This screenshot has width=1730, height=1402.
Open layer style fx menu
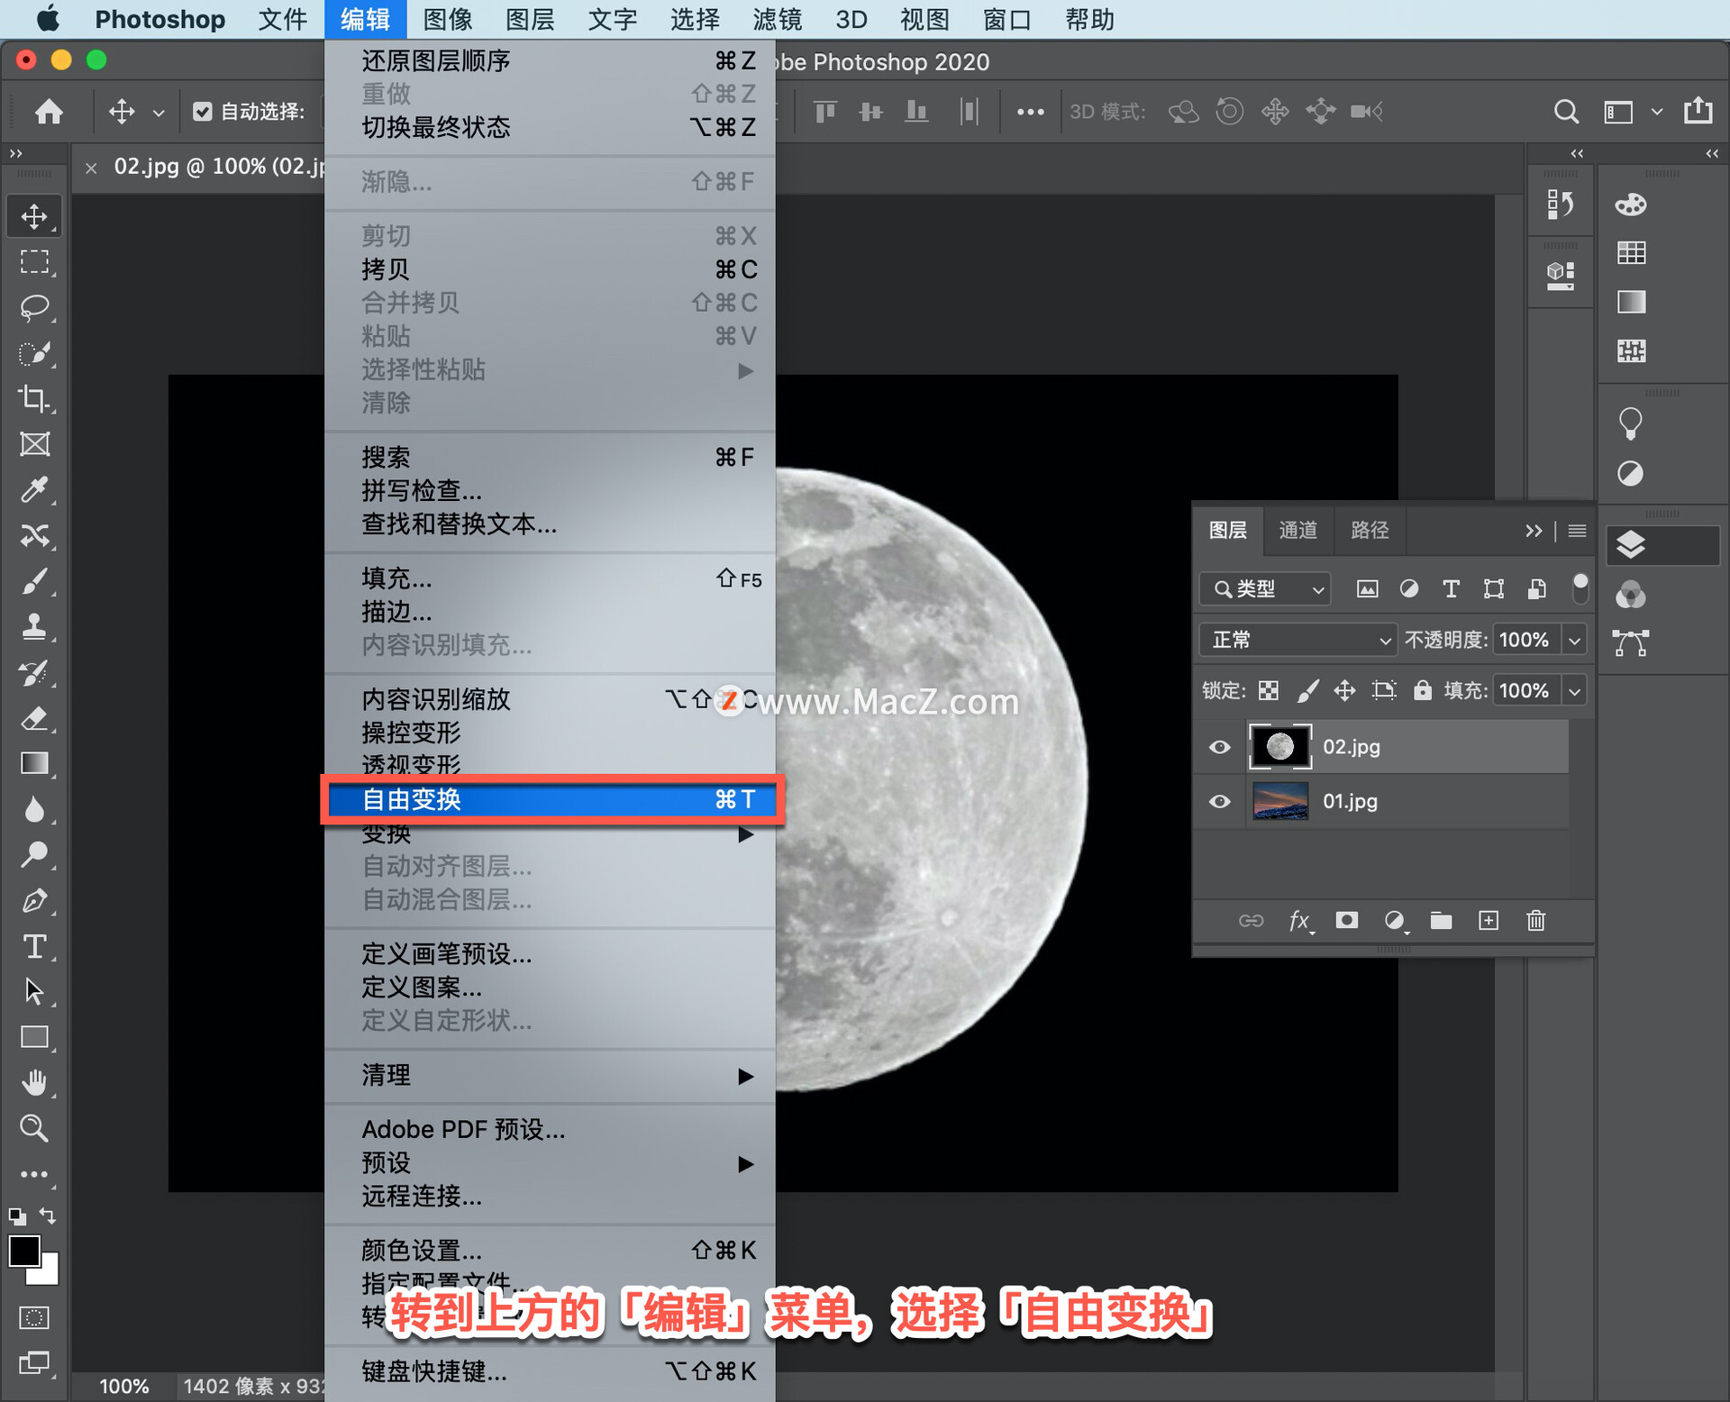click(x=1300, y=920)
